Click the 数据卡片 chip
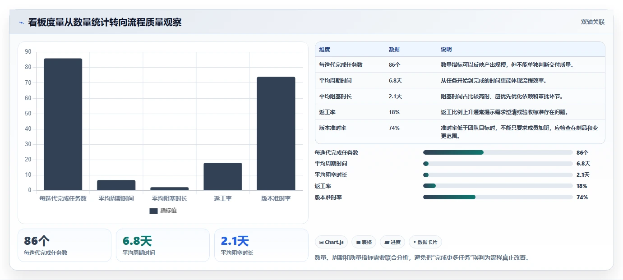The height and width of the screenshot is (280, 623). tap(425, 242)
